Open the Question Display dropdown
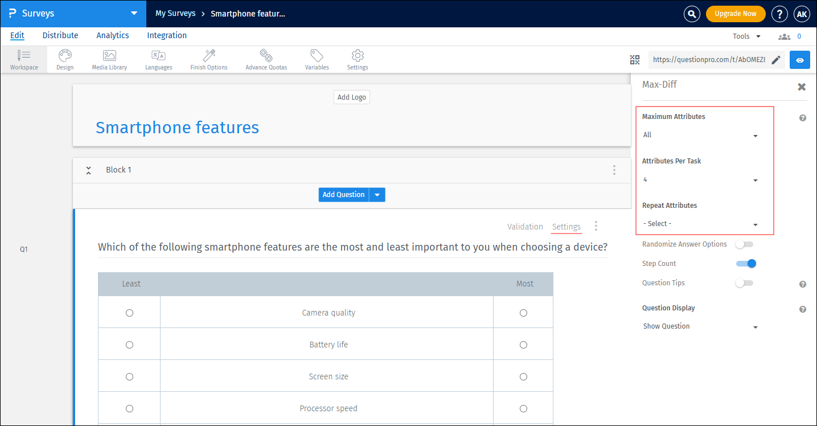Image resolution: width=817 pixels, height=426 pixels. tap(701, 326)
